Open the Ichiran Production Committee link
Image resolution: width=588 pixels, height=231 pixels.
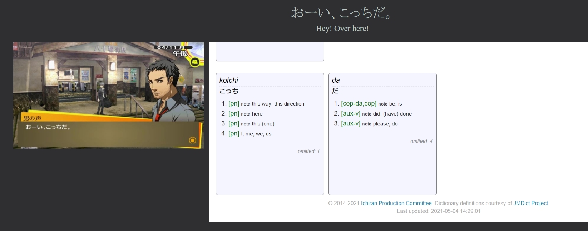(396, 203)
